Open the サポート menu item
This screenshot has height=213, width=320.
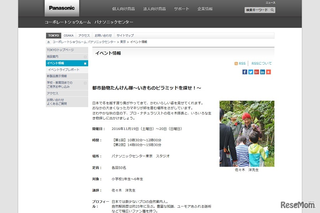click(181, 9)
